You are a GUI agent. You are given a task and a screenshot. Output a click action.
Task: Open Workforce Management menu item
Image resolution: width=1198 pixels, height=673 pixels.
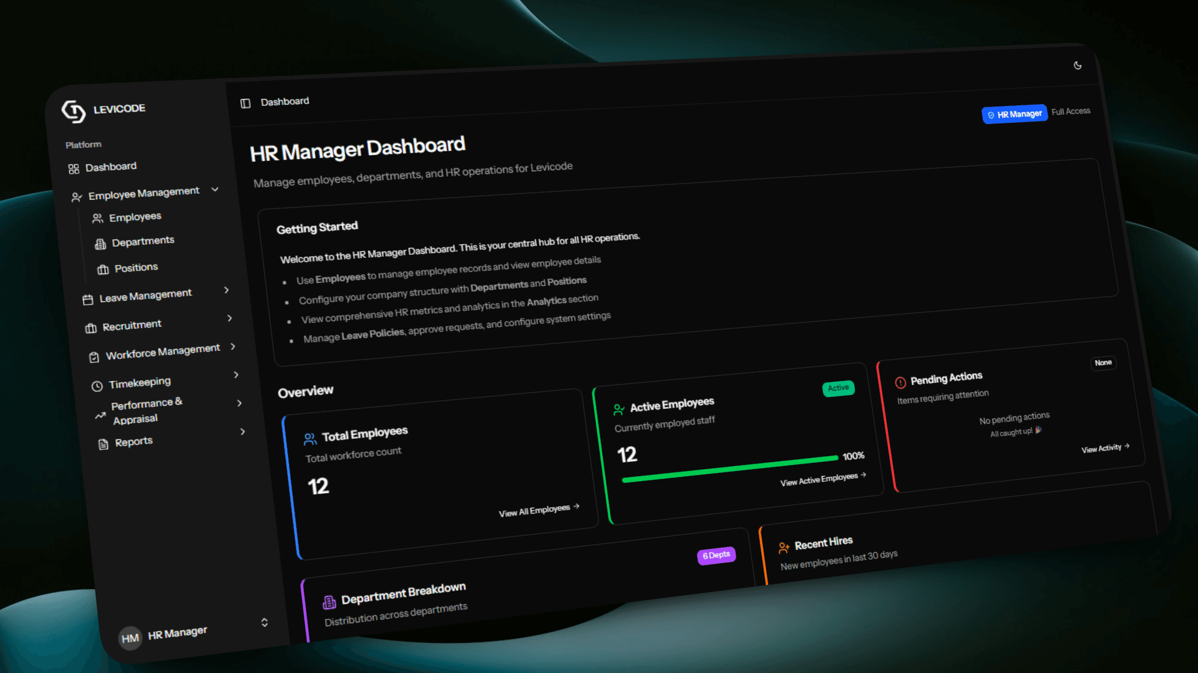tap(162, 351)
